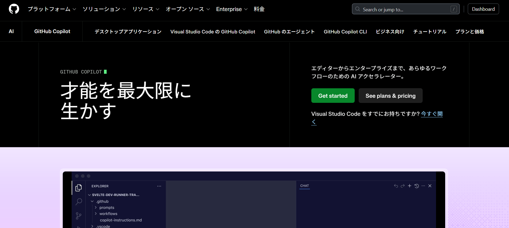Click the Explorer panel more actions ellipsis
This screenshot has height=228, width=509.
[x=159, y=186]
